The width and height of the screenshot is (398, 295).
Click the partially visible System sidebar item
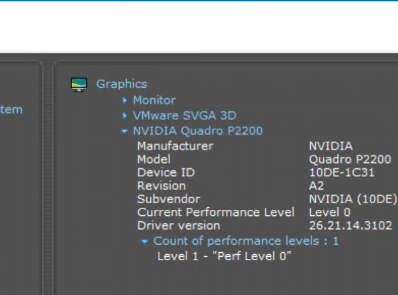pos(11,110)
